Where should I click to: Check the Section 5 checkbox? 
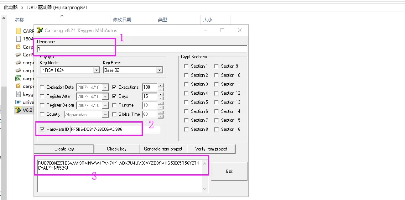click(x=186, y=102)
